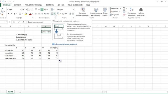Click the Help question mark in title bar
This screenshot has width=168, height=94.
(x=158, y=2)
